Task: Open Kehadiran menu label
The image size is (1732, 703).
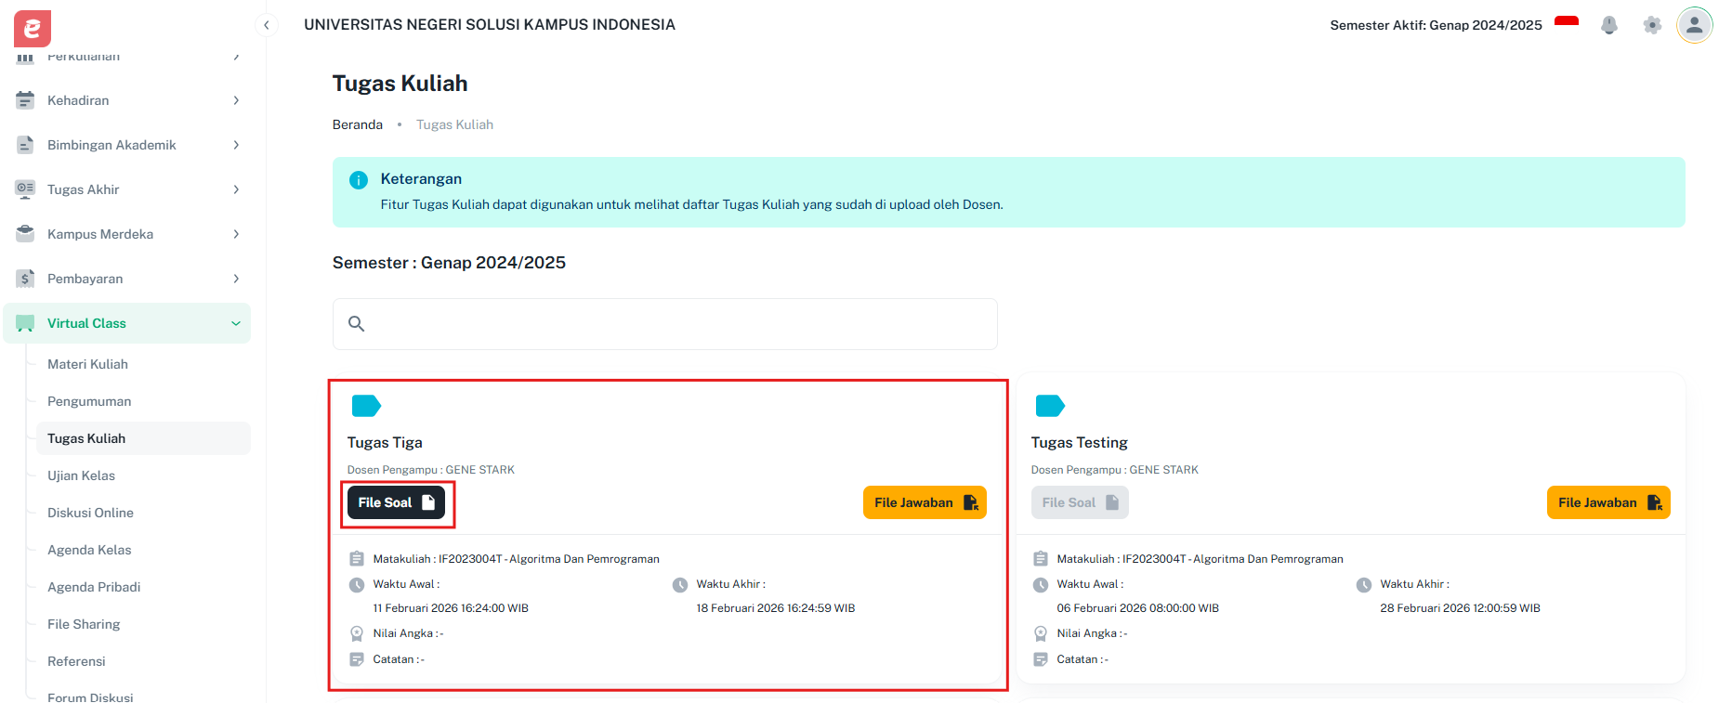Action: point(78,100)
